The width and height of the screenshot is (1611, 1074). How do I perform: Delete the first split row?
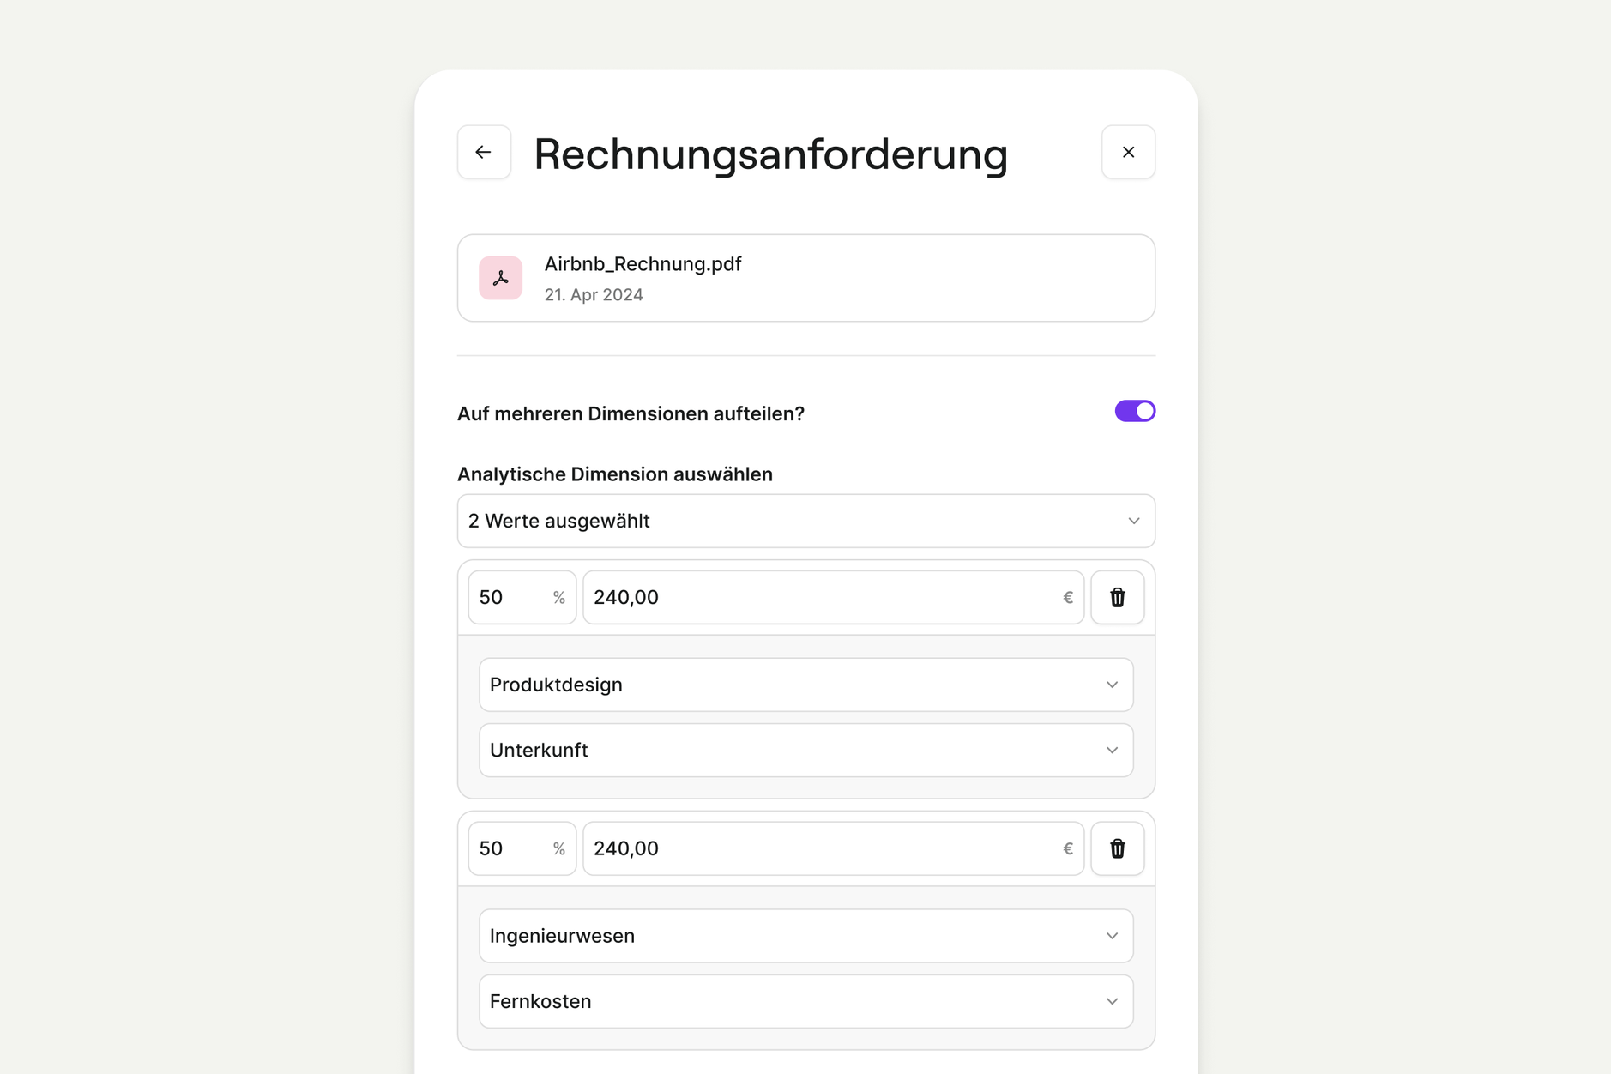point(1117,597)
